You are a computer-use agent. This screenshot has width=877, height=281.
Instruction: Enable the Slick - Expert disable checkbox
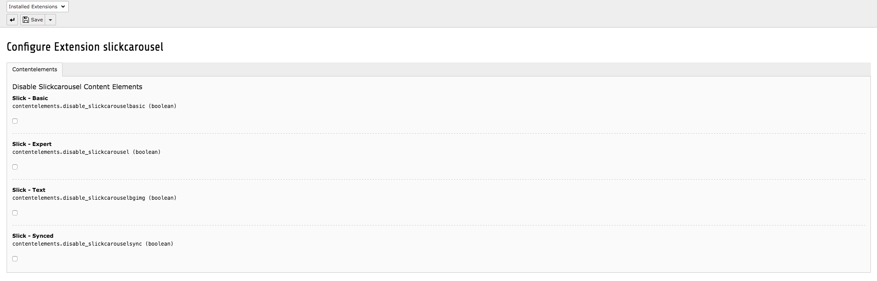tap(15, 167)
